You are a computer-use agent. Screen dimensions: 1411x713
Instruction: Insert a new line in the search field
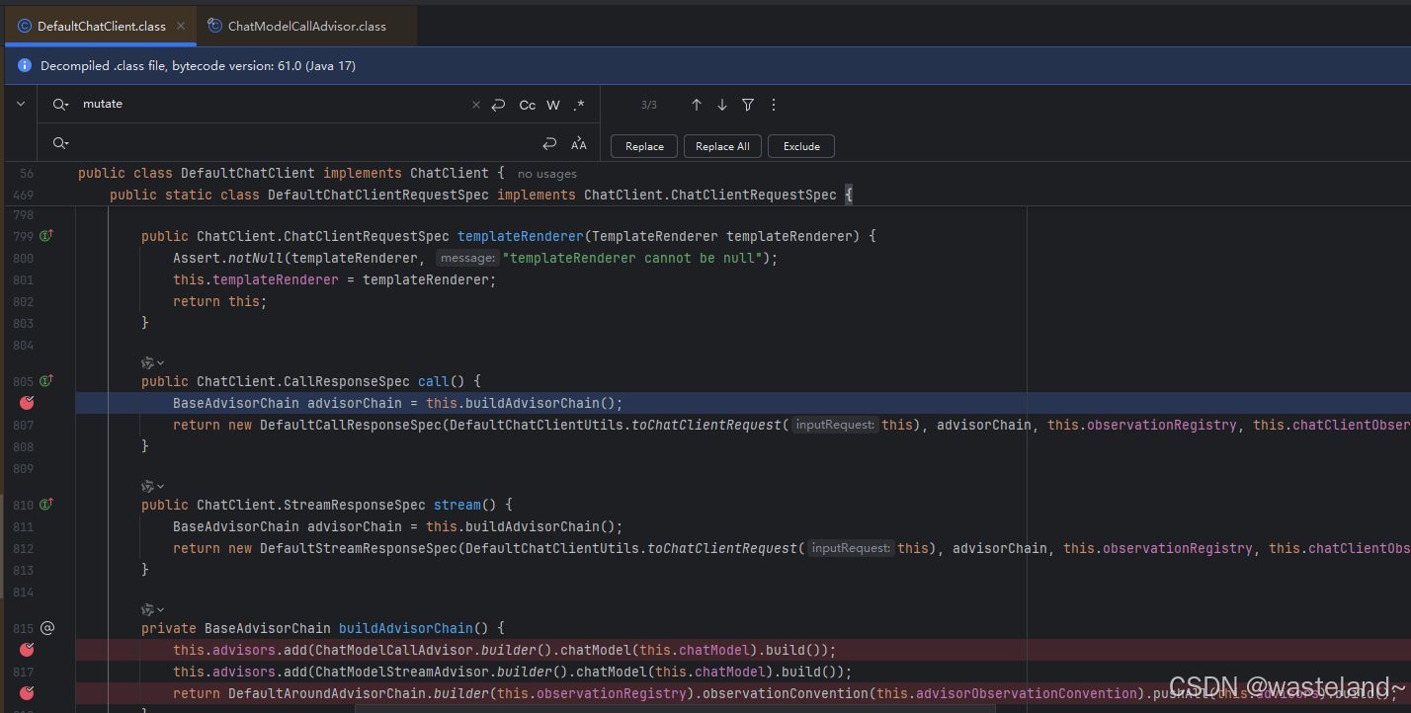498,105
